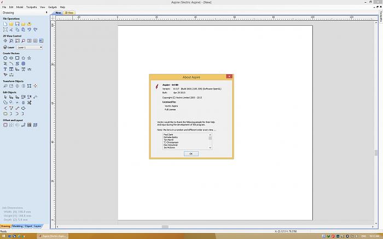The width and height of the screenshot is (383, 239).
Task: Select the Draw Ellipse tool
Action: (11, 58)
